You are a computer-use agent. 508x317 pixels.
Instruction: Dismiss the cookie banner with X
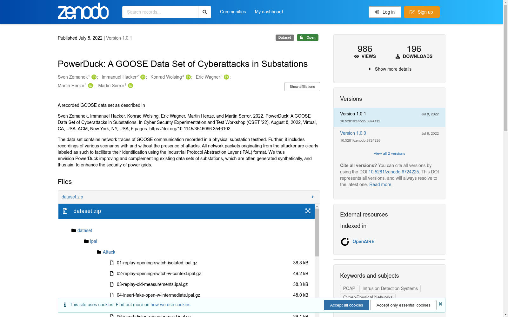[440, 304]
